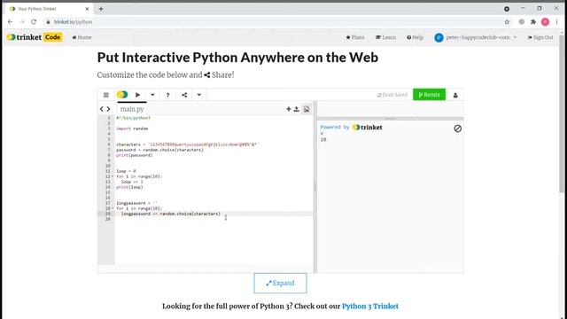Click the gray circle extension icon
567x319 pixels.
[x=521, y=22]
